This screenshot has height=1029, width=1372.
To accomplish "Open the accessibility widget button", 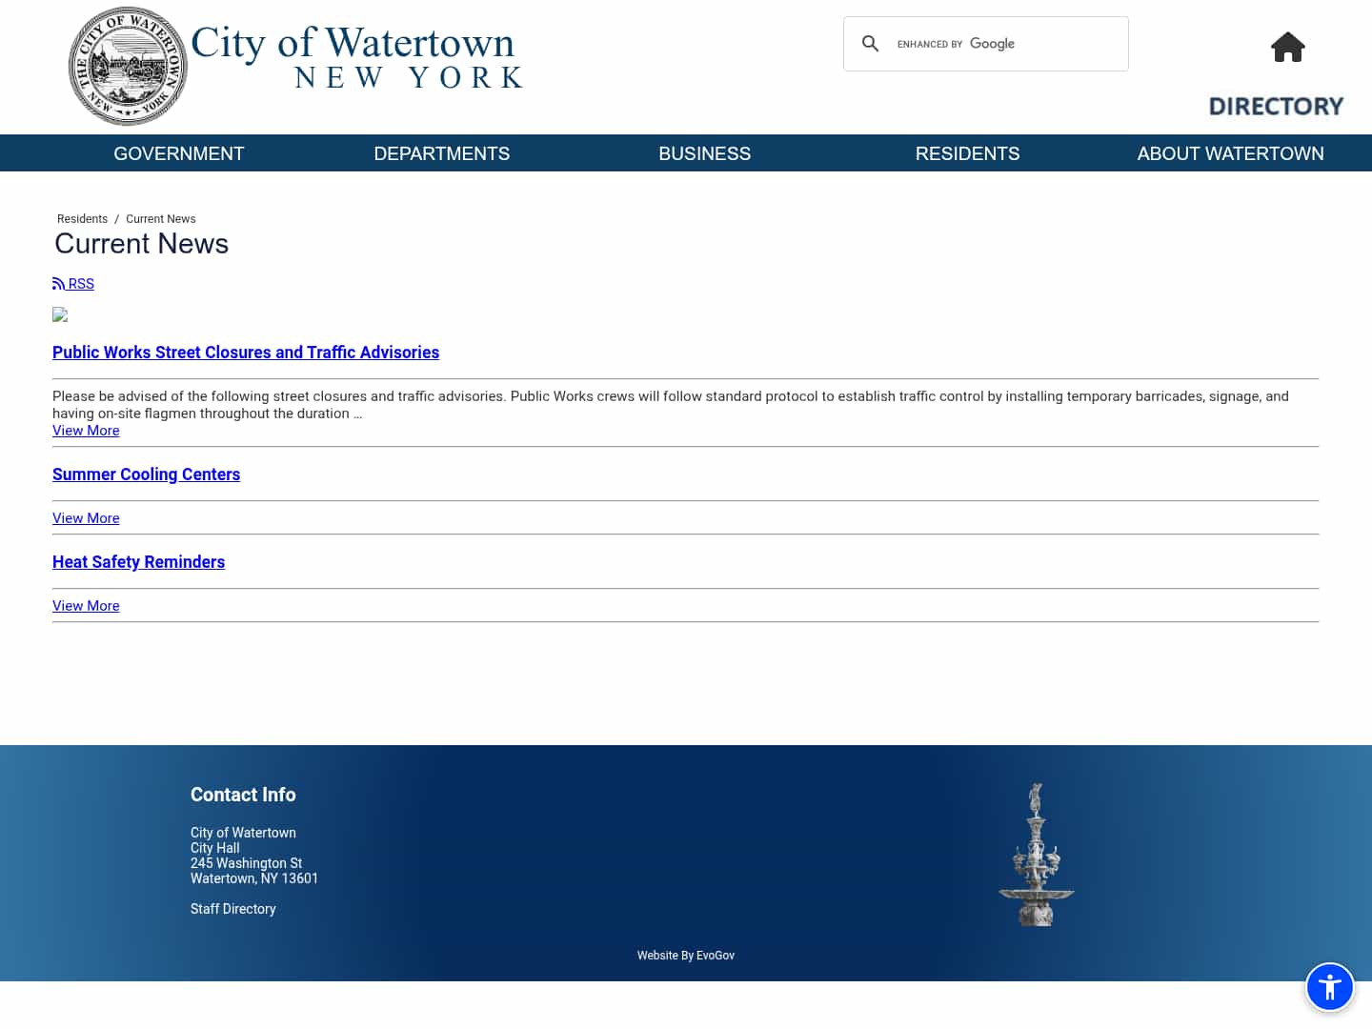I will coord(1330,987).
